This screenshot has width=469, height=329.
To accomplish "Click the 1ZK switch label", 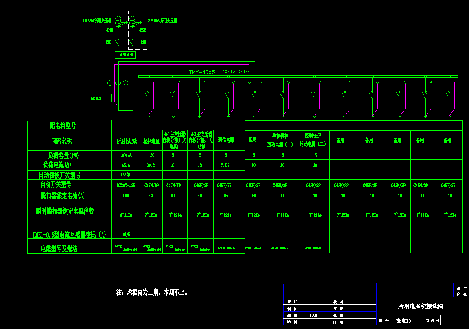I will 108,42.
